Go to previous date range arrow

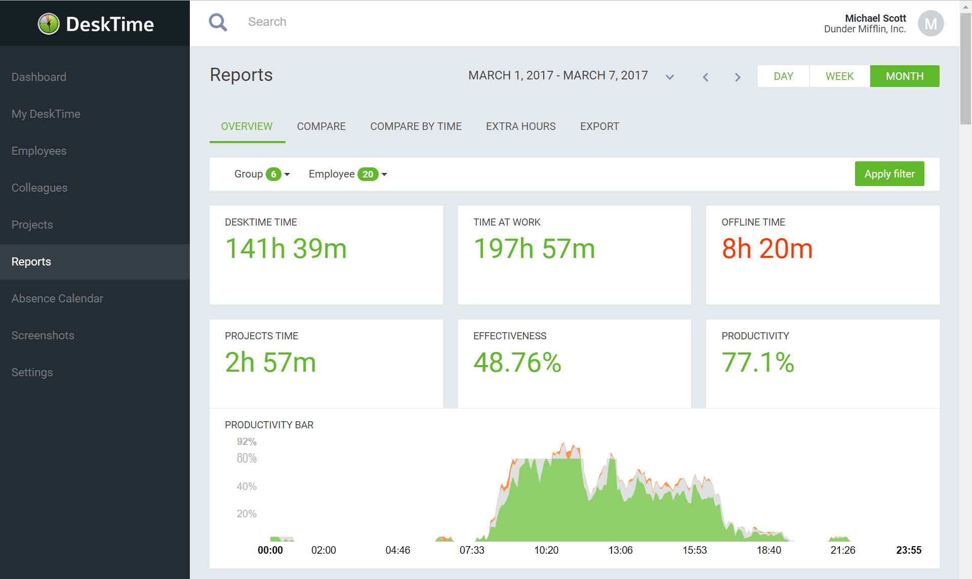(705, 77)
